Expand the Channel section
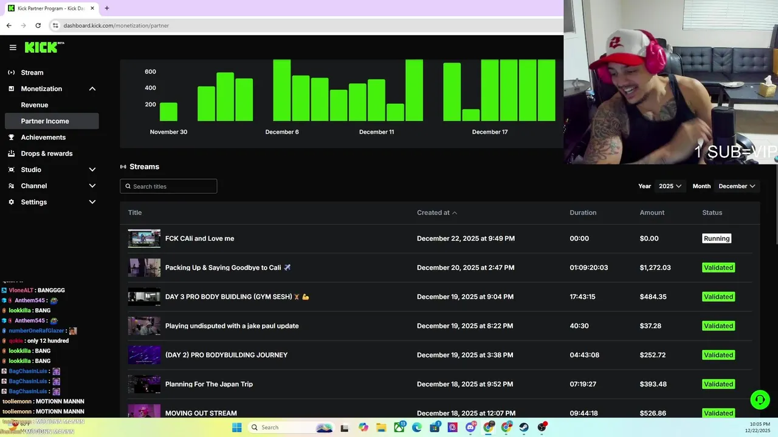The height and width of the screenshot is (437, 778). 92,186
